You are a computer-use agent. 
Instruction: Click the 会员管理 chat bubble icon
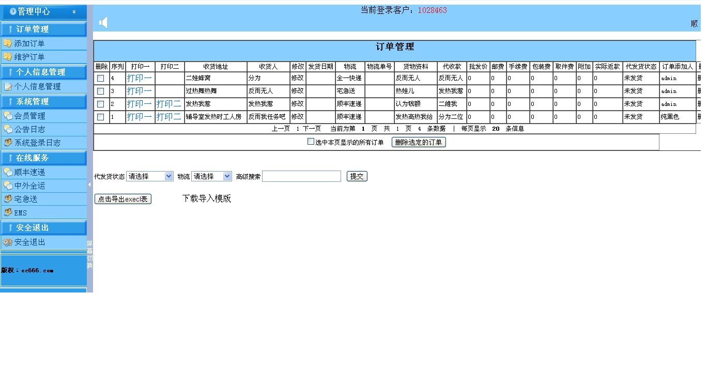coord(8,116)
